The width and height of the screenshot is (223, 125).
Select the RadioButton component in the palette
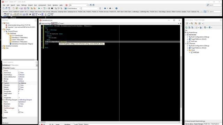click(x=30, y=15)
